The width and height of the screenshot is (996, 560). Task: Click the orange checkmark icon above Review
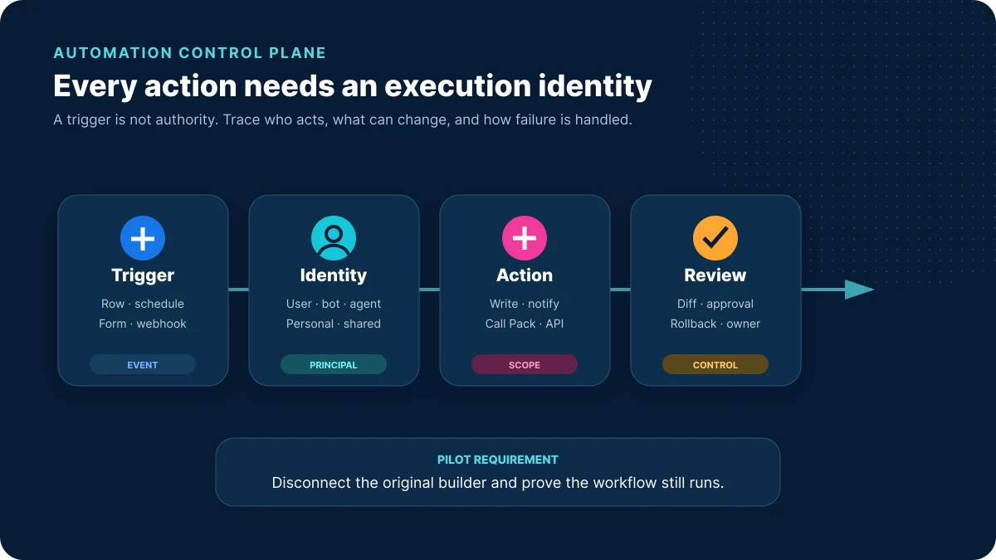click(715, 238)
